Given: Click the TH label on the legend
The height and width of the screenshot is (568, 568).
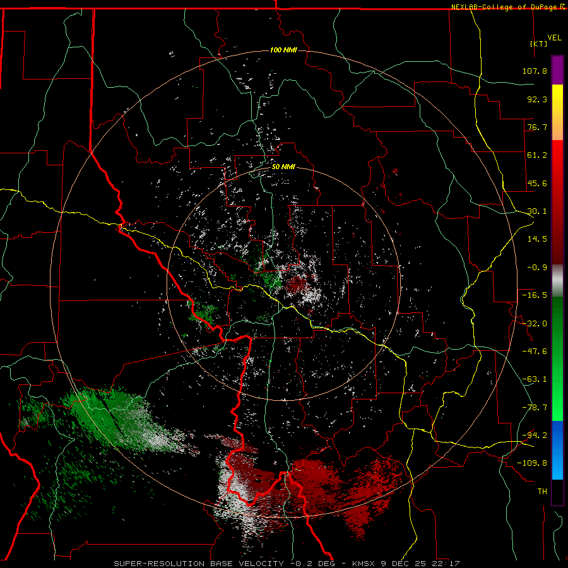Looking at the screenshot, I should click(542, 491).
